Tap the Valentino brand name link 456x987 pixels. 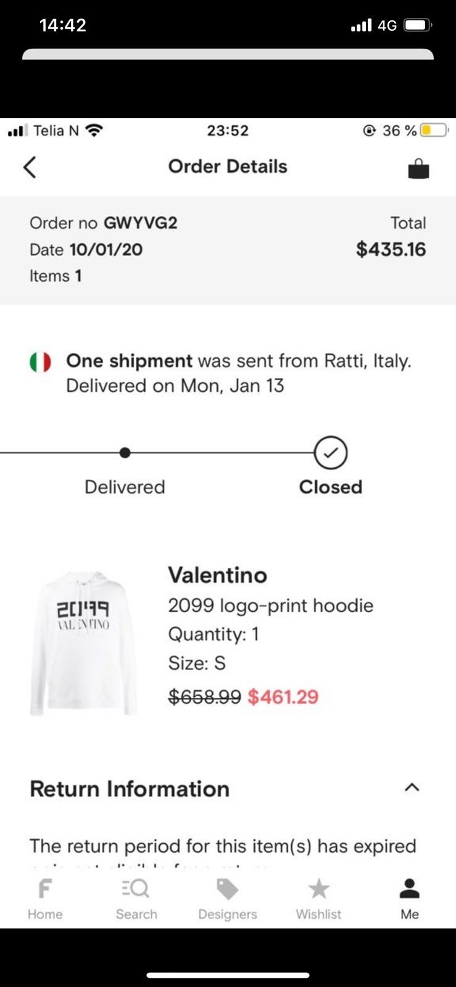point(217,575)
